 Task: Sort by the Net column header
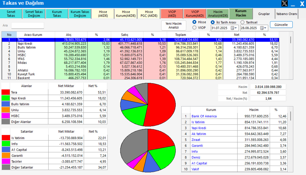pyautogui.click(x=237, y=35)
